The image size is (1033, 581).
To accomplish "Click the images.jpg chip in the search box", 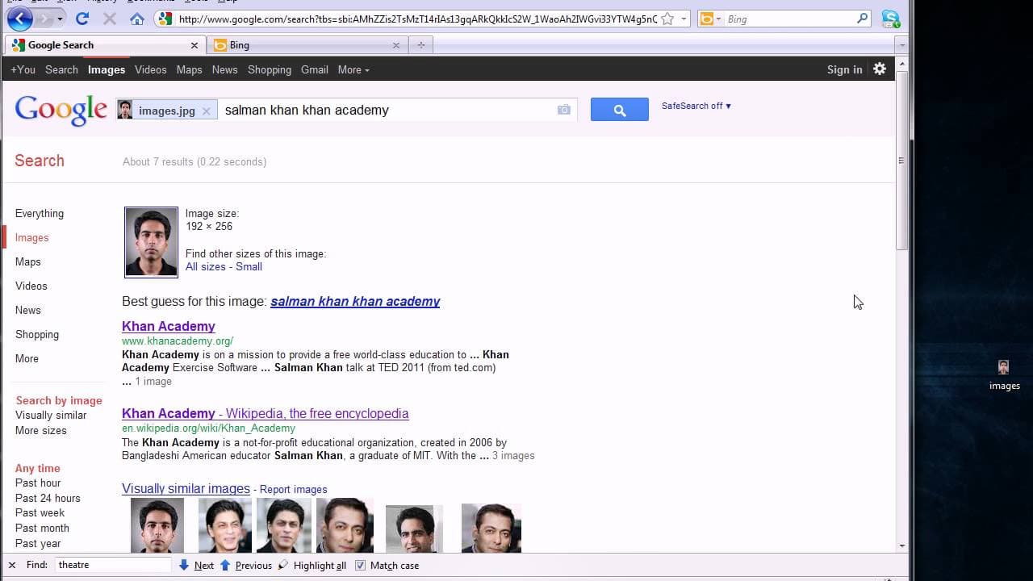I will (166, 111).
